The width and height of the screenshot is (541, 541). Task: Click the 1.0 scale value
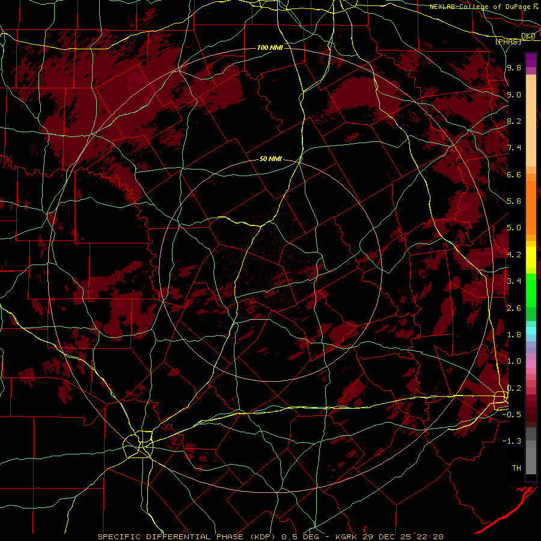[514, 361]
